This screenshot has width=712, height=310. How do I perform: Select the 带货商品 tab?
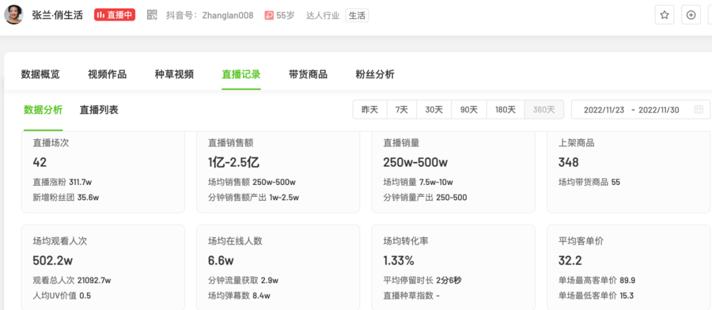308,74
